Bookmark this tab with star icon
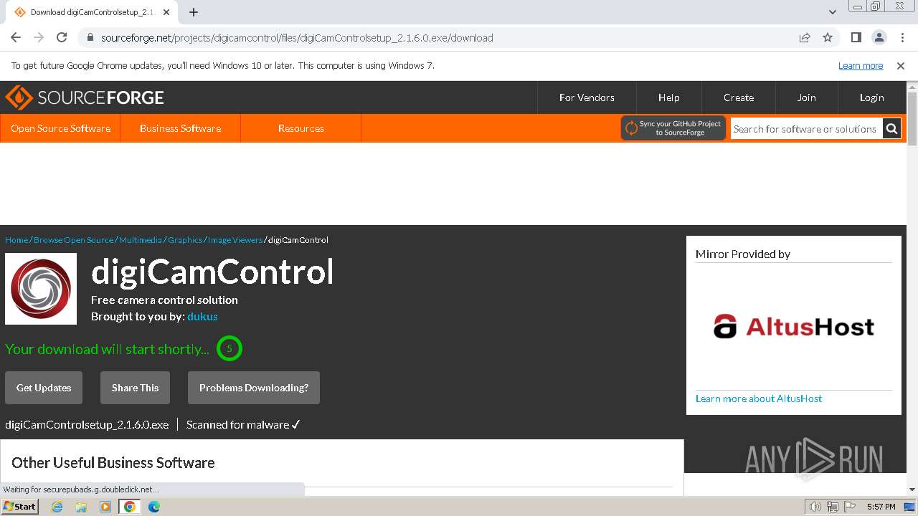Screen dimensions: 918x516 pos(828,37)
